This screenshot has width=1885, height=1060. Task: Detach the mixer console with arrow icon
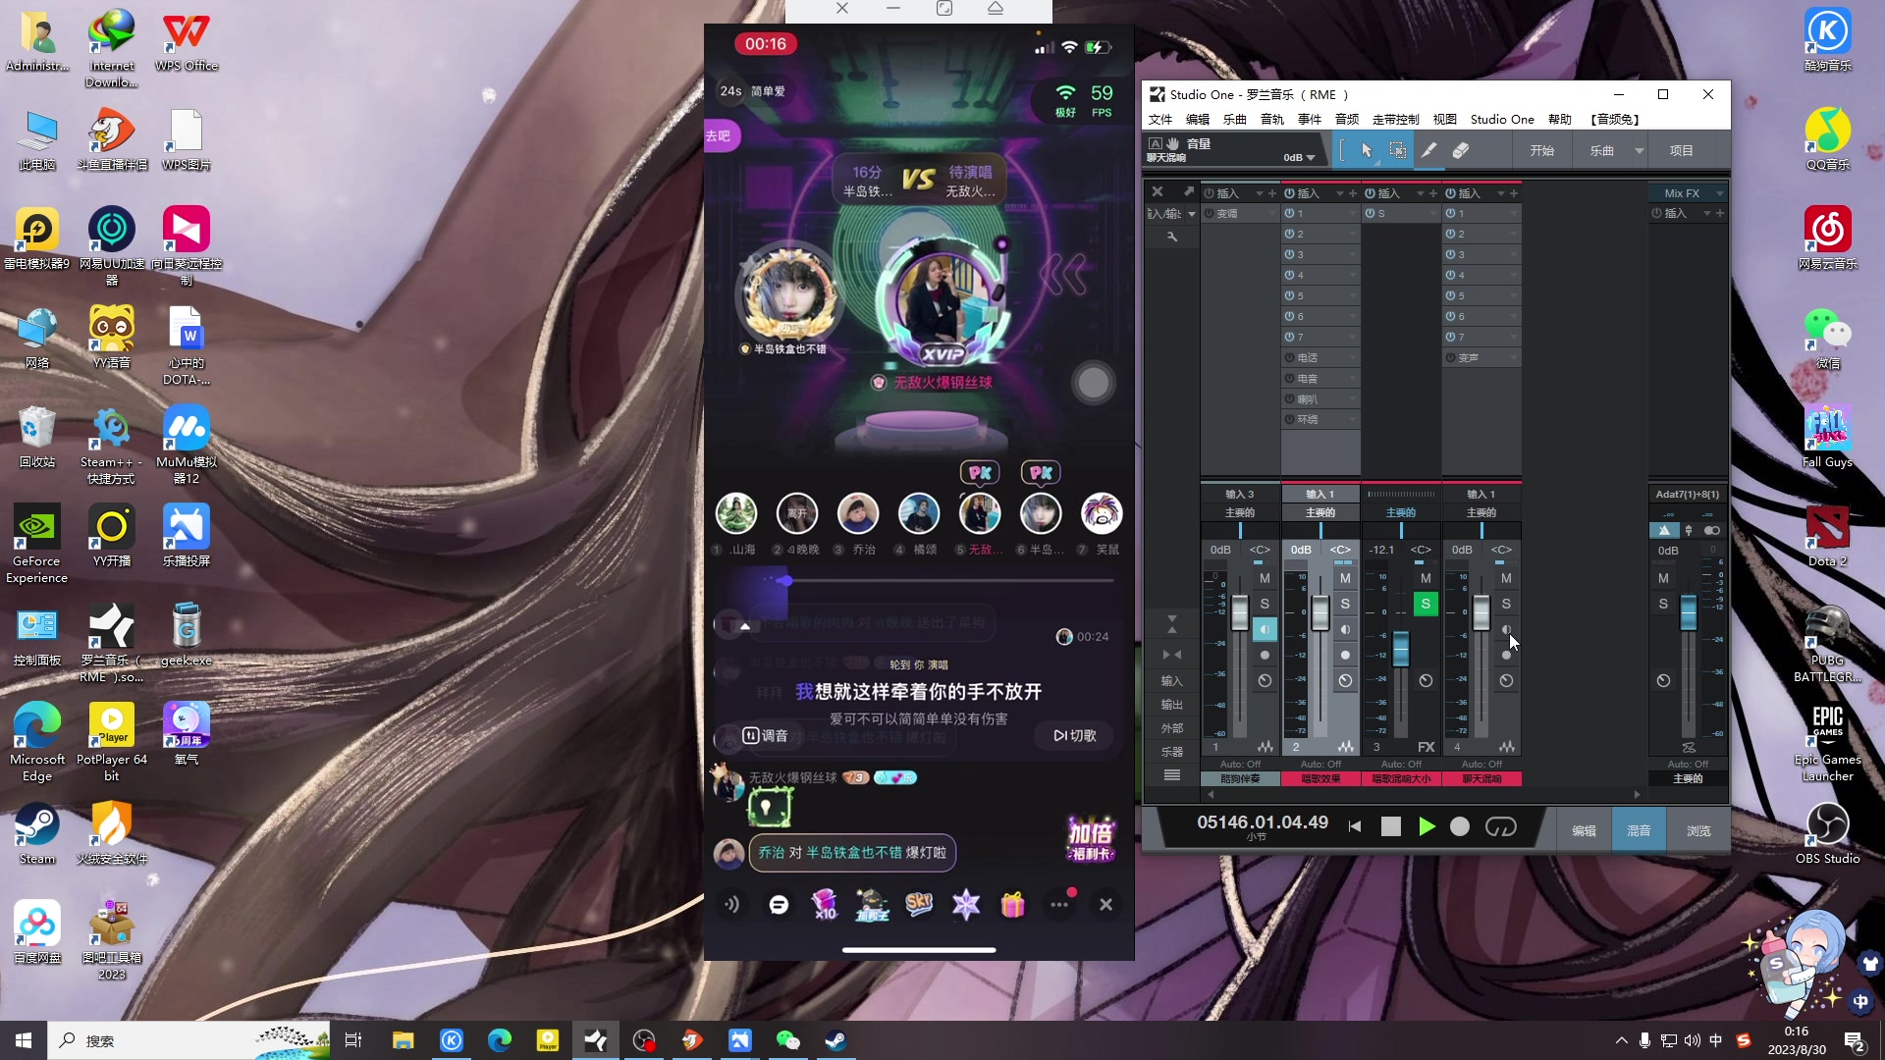point(1188,191)
